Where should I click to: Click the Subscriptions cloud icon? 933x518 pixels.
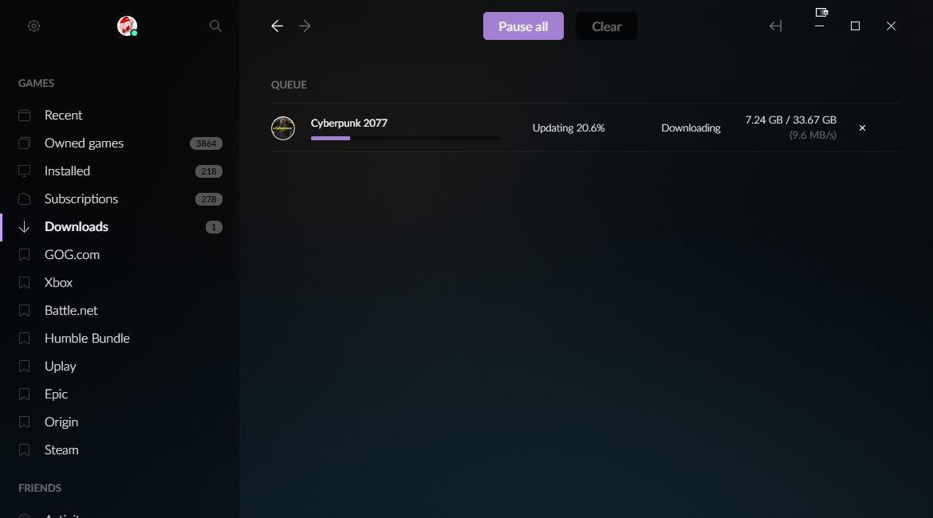click(x=25, y=198)
